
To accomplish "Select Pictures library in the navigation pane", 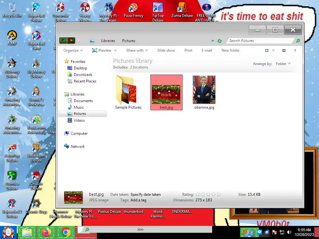I will click(83, 114).
